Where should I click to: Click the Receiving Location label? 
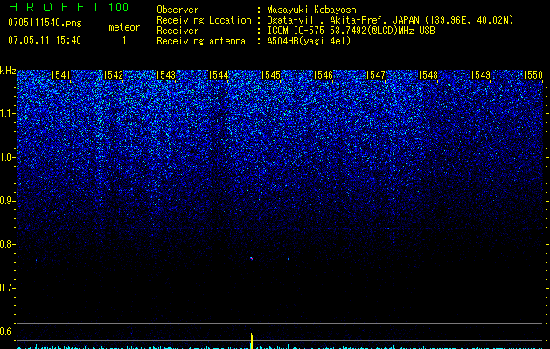point(204,20)
